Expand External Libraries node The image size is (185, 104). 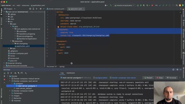4,63
